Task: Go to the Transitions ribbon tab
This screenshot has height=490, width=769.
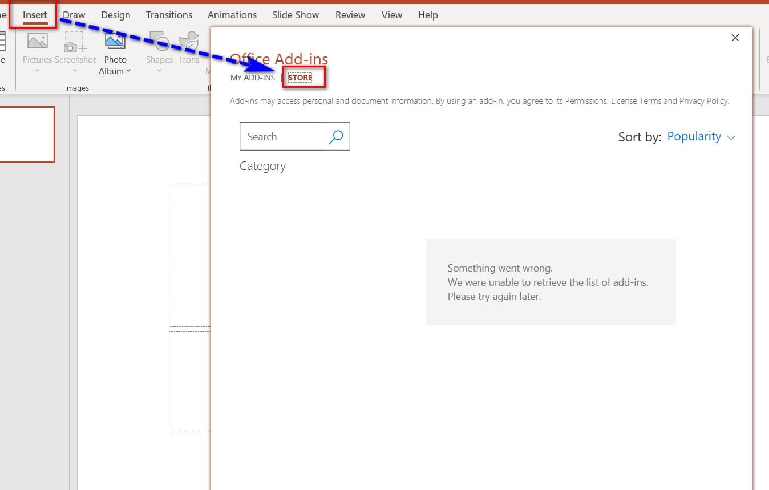Action: (169, 15)
